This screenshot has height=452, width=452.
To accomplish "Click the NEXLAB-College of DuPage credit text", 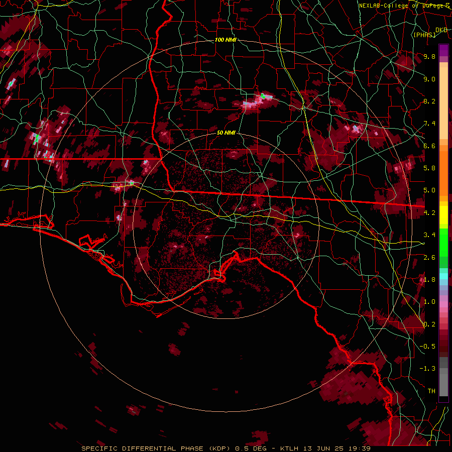I will click(405, 6).
